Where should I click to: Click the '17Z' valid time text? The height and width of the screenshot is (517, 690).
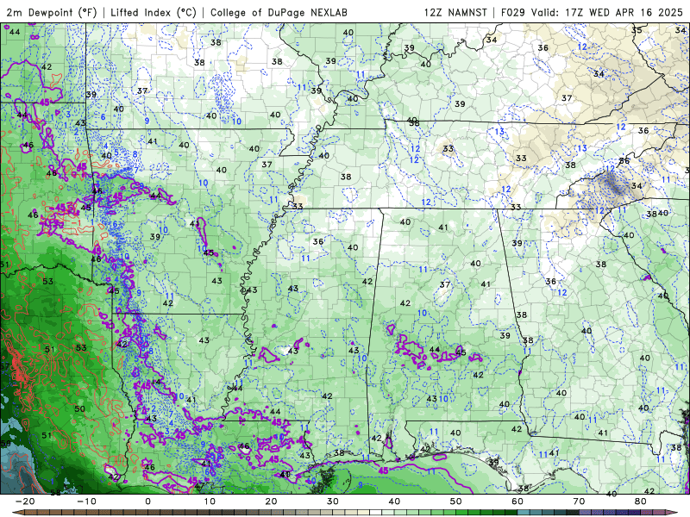[575, 12]
